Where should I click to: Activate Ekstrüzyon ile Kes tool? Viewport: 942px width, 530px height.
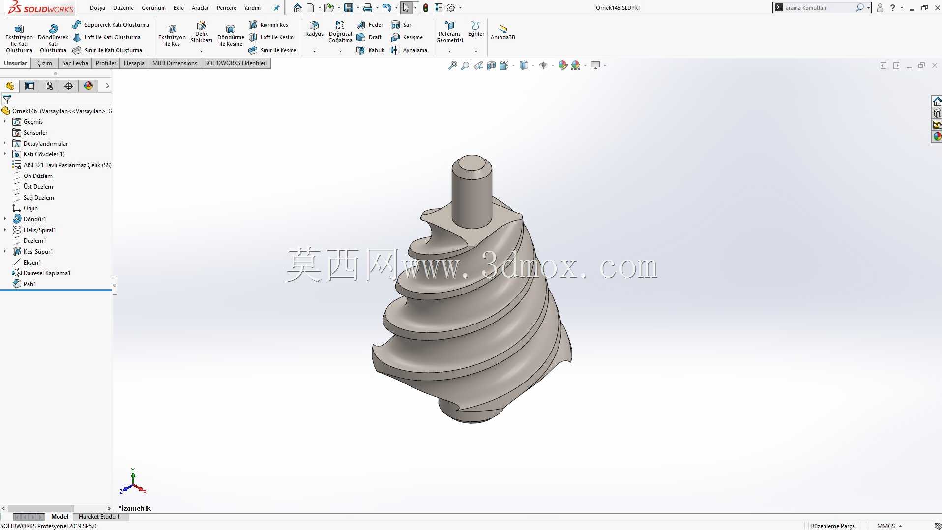click(x=172, y=35)
